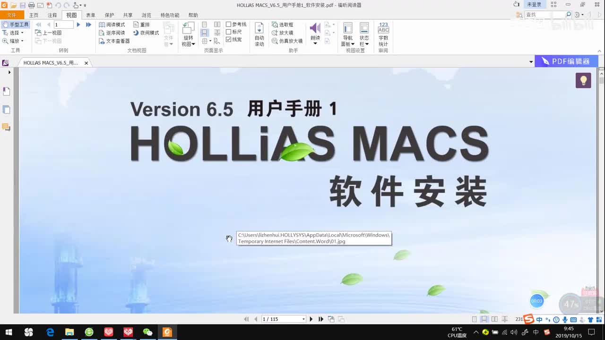Select continuous page display layout
The height and width of the screenshot is (340, 605).
(204, 33)
